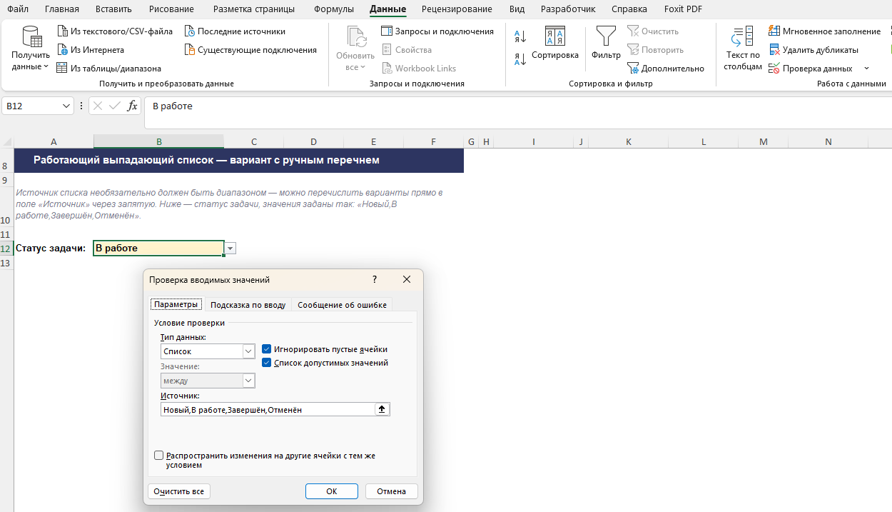Import Из таблицы/диапазона

click(x=108, y=69)
